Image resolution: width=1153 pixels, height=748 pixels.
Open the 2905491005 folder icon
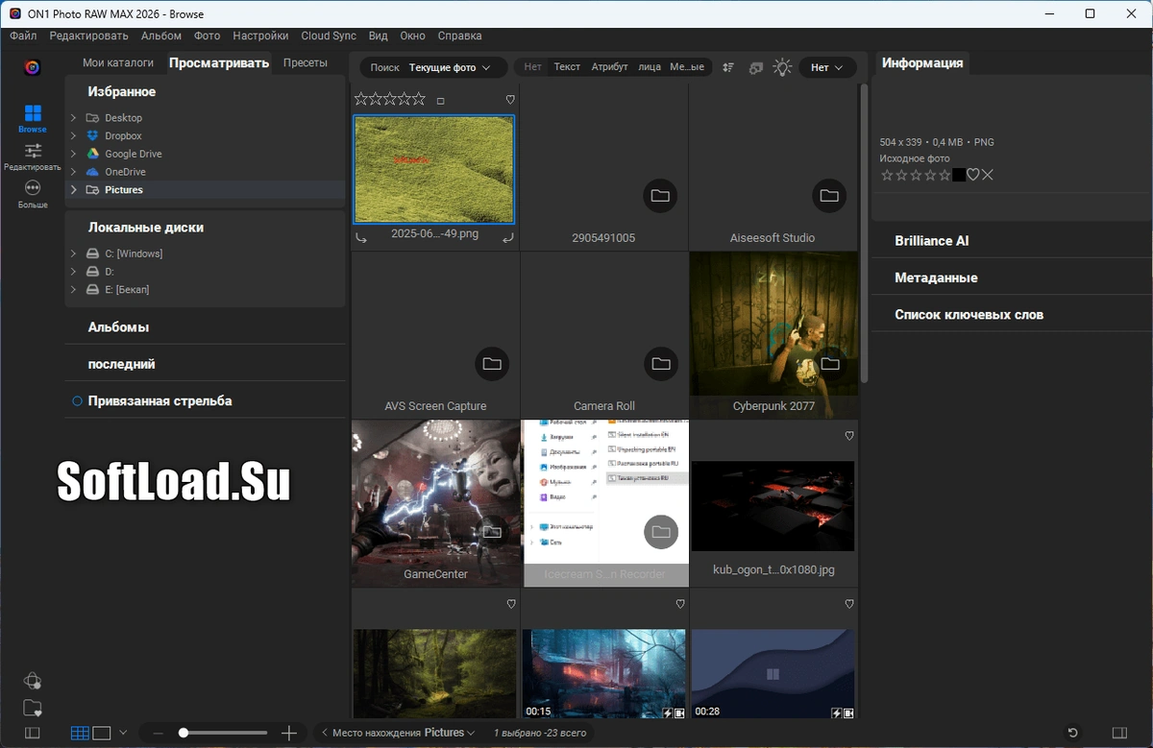(660, 196)
